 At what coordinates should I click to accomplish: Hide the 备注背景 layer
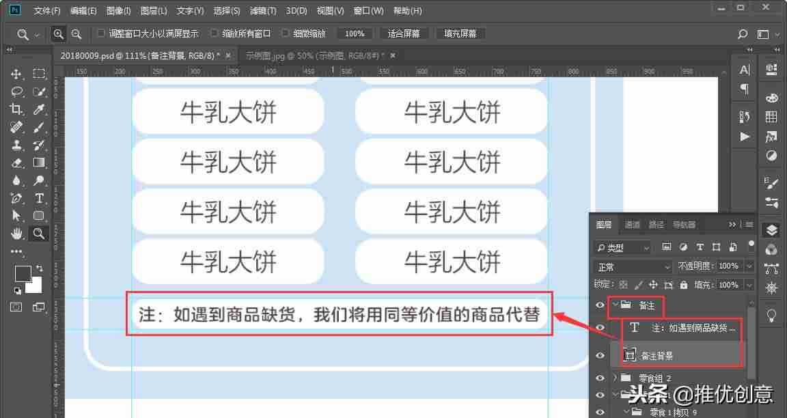click(600, 355)
